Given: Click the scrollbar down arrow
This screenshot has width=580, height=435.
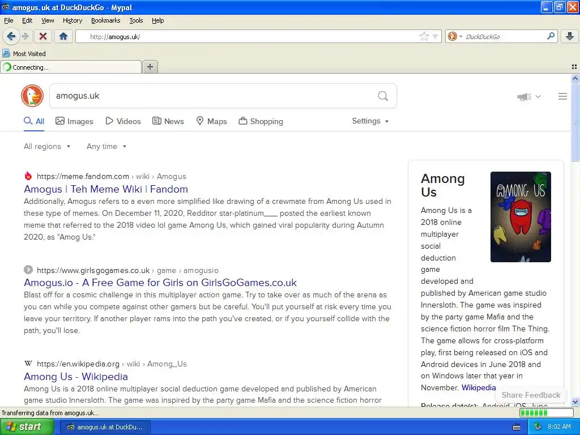Looking at the screenshot, I should click(575, 402).
